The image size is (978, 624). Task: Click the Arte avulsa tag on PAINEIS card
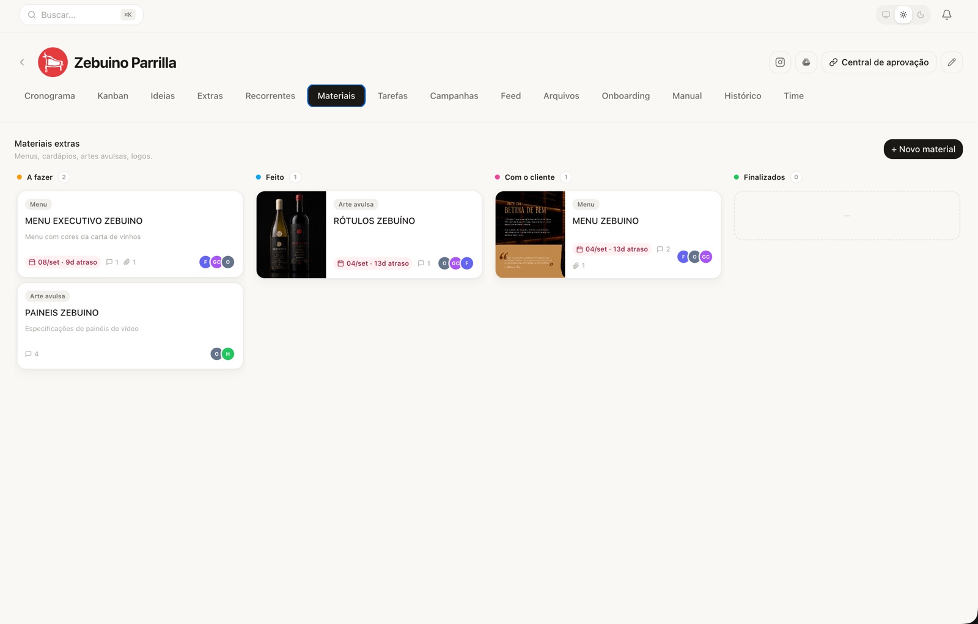pyautogui.click(x=48, y=296)
